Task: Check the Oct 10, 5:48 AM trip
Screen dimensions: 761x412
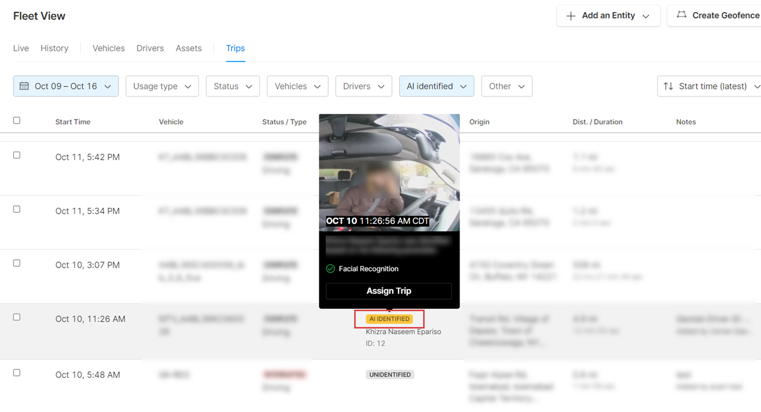Action: pos(17,372)
